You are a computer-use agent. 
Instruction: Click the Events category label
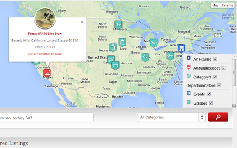[x=199, y=94]
